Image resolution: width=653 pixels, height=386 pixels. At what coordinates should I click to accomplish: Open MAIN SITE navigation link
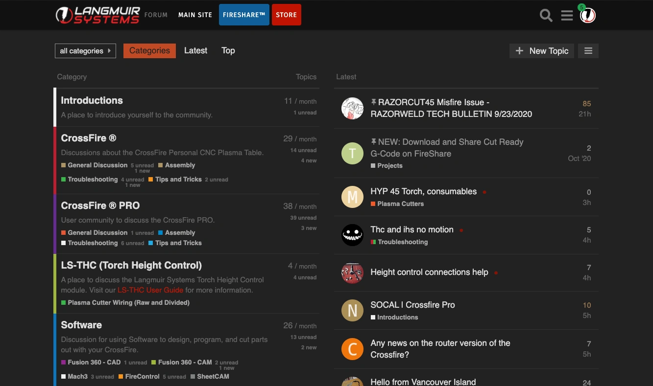195,15
